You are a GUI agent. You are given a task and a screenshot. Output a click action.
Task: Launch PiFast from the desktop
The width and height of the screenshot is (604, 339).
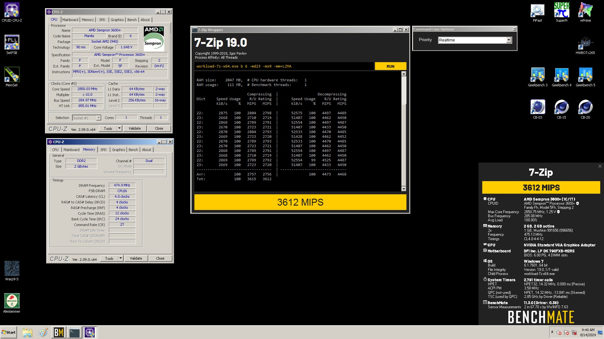[x=537, y=13]
